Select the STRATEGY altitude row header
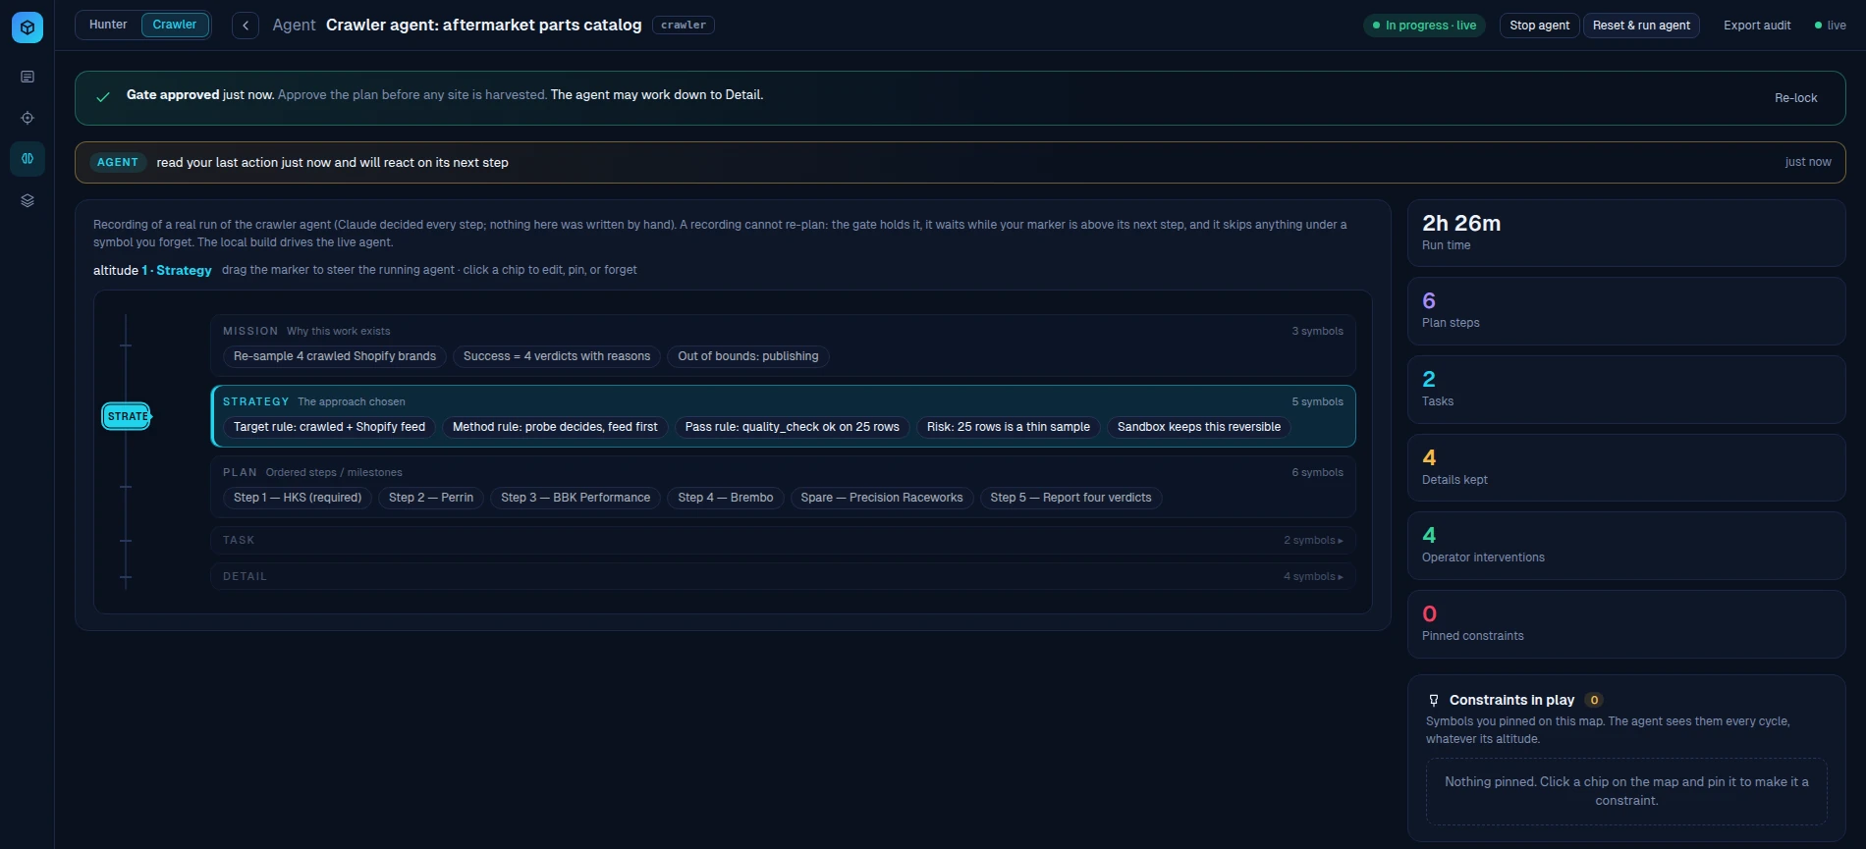1866x849 pixels. 255,401
